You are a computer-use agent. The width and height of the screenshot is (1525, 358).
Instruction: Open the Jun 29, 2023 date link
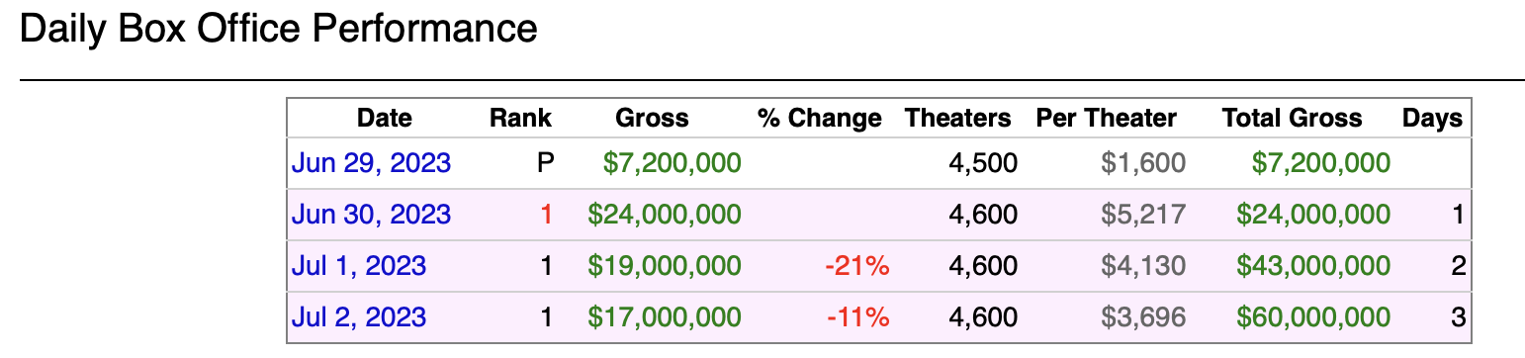point(371,162)
